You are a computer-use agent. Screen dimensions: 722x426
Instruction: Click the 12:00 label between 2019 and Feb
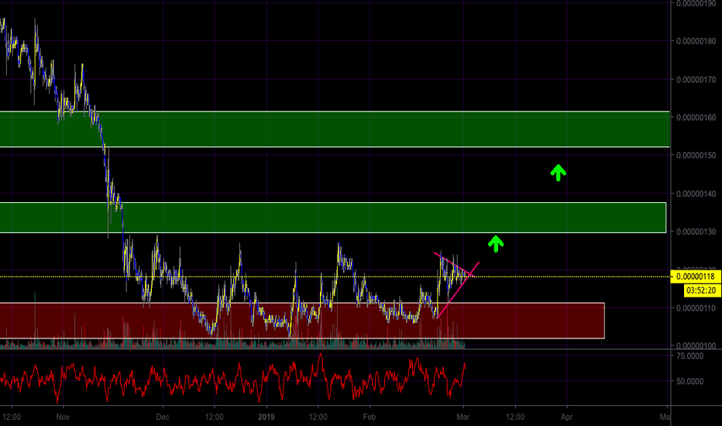[x=318, y=417]
